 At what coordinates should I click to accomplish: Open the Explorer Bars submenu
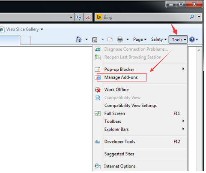(x=140, y=130)
